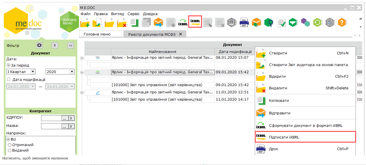Click the orange question mark help icon
Screen dimensions: 366x165
click(342, 22)
